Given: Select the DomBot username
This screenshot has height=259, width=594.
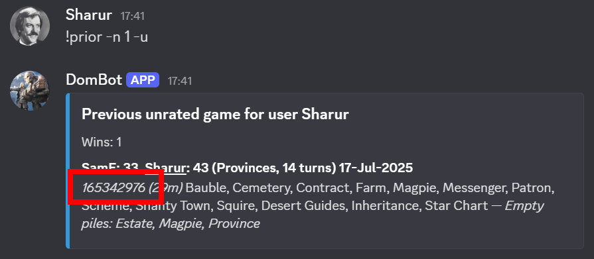Looking at the screenshot, I should pos(94,80).
